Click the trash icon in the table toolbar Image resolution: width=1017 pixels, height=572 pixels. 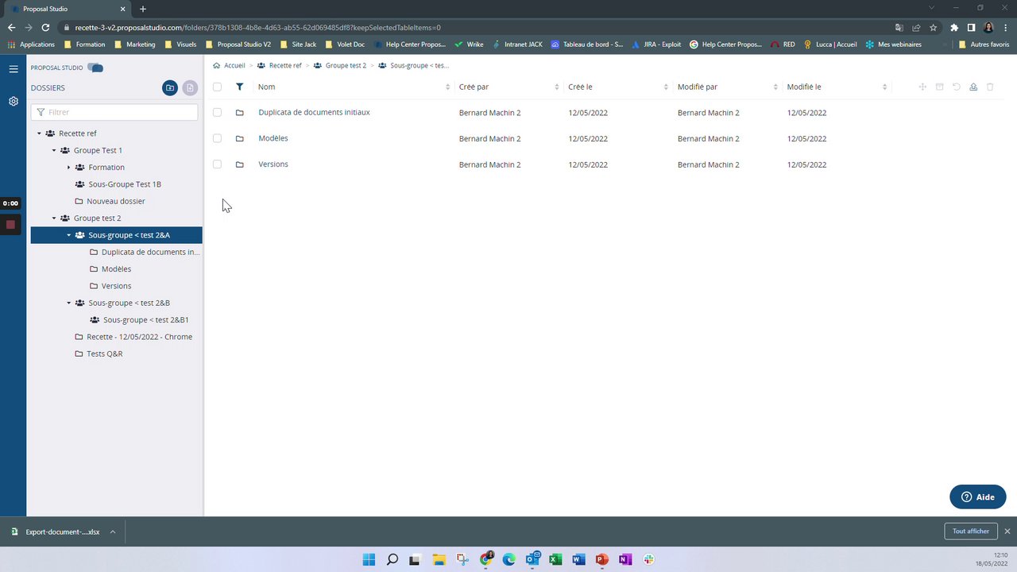pos(990,87)
